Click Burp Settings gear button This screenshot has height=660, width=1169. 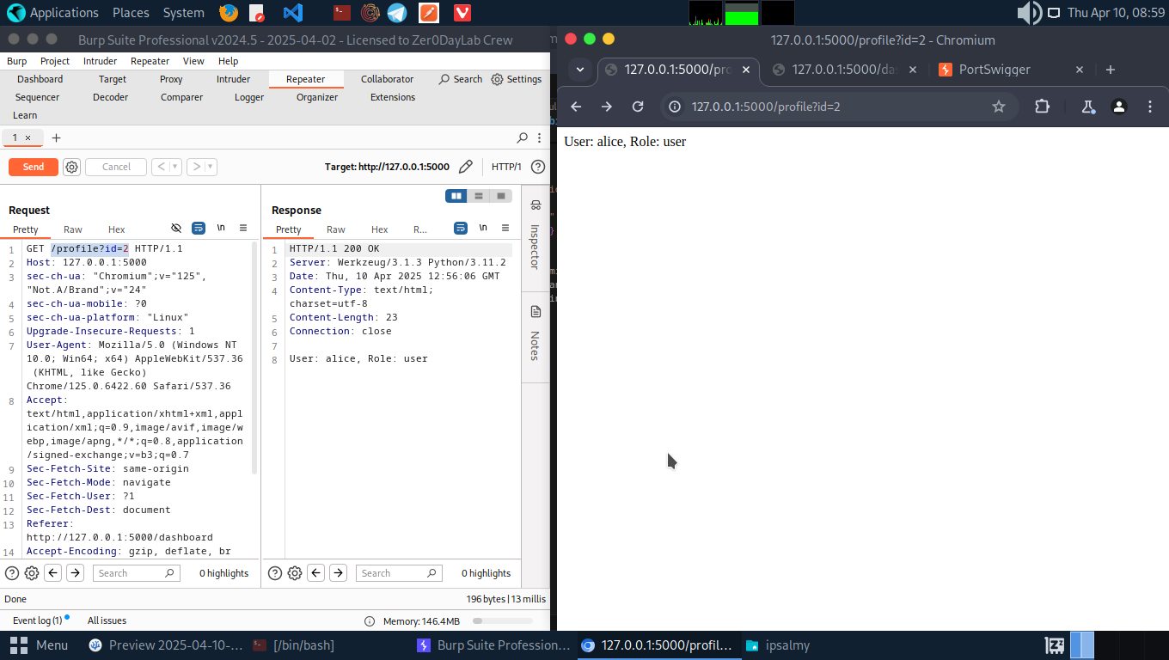[x=517, y=79]
